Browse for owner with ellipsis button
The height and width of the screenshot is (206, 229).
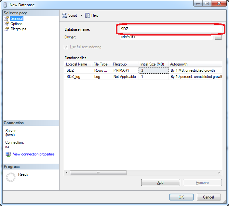[218, 37]
